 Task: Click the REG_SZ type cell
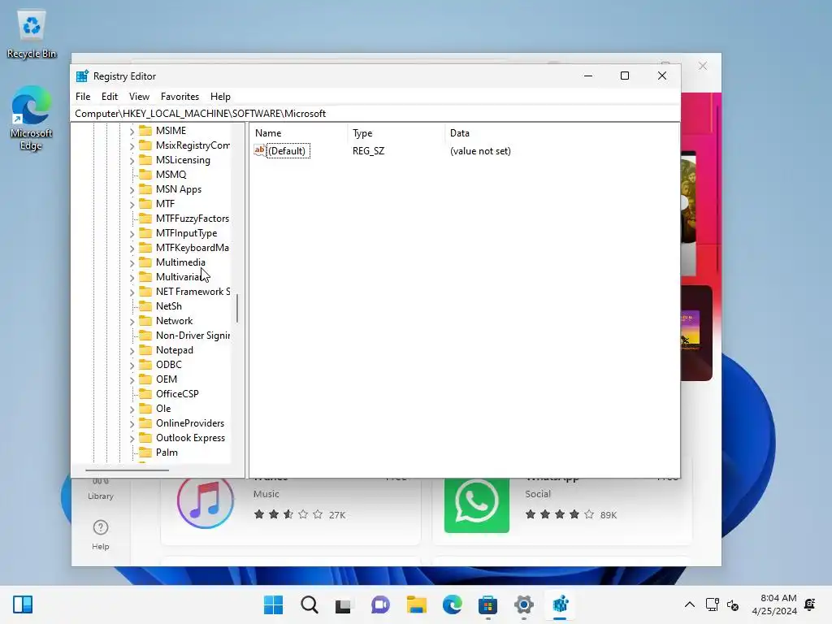[368, 150]
